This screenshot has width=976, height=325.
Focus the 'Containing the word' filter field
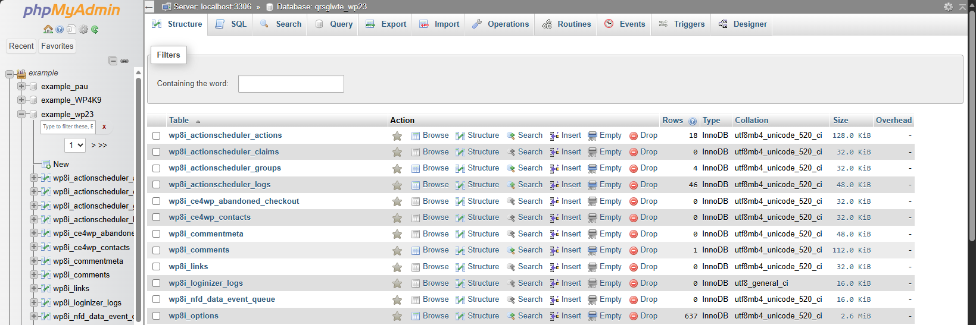click(291, 84)
